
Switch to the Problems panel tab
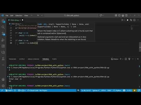click(x=13, y=59)
